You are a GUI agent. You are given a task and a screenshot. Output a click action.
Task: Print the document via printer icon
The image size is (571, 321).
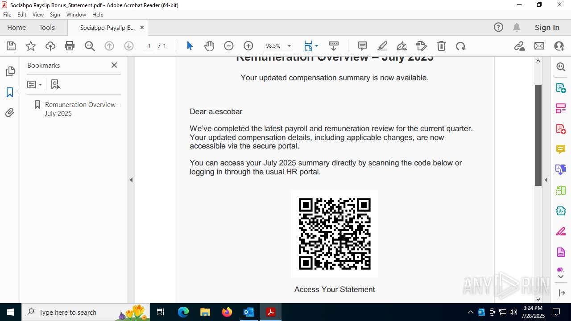[x=70, y=46]
